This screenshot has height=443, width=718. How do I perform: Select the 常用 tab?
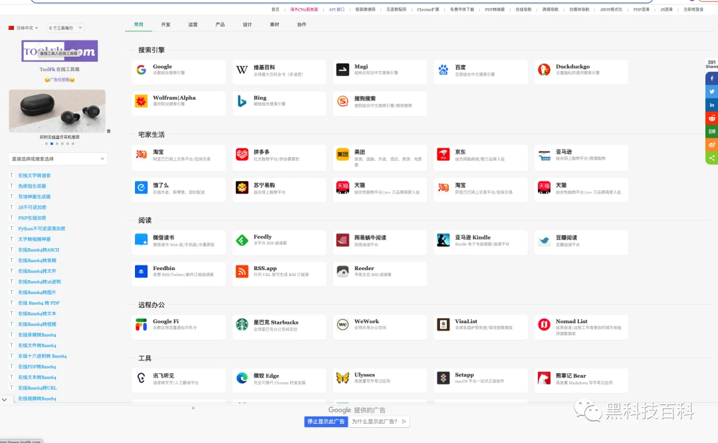139,25
